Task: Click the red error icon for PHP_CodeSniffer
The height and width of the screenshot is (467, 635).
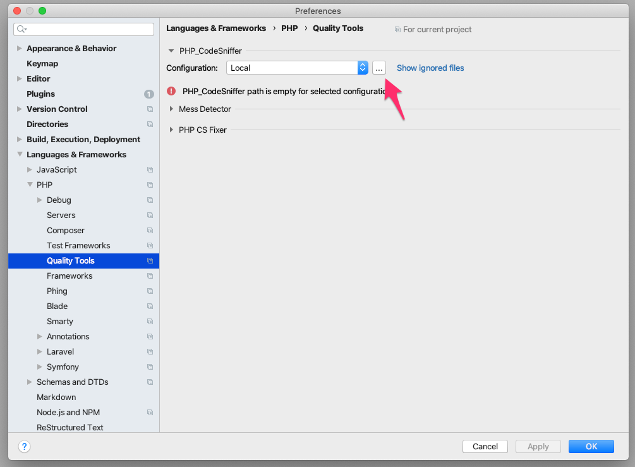Action: coord(171,91)
